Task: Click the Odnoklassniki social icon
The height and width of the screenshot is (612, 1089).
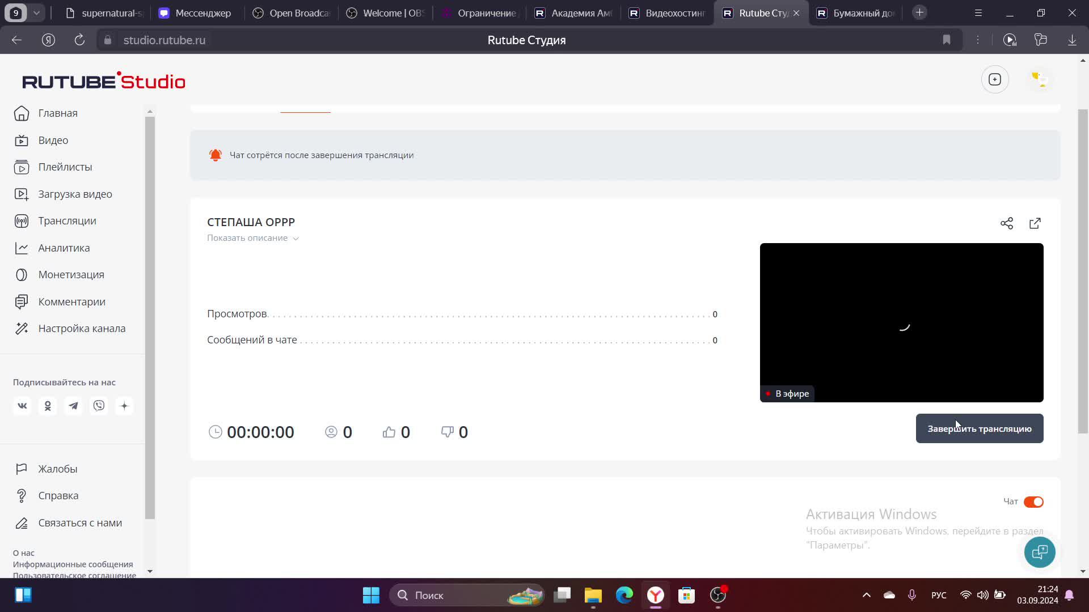Action: pyautogui.click(x=48, y=406)
